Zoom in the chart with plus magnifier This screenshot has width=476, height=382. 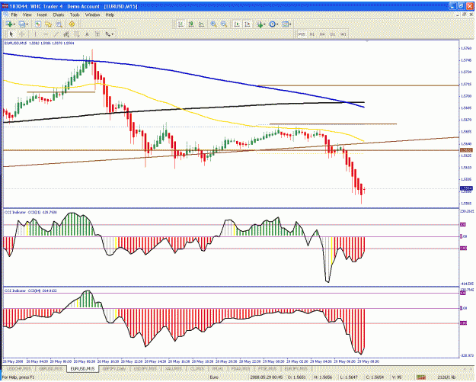[x=213, y=24]
